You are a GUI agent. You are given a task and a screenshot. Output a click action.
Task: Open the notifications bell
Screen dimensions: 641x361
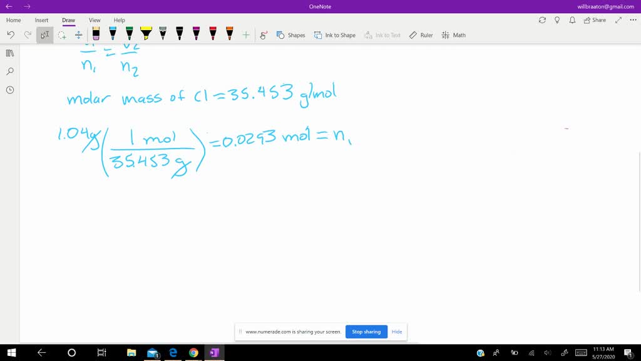point(572,20)
